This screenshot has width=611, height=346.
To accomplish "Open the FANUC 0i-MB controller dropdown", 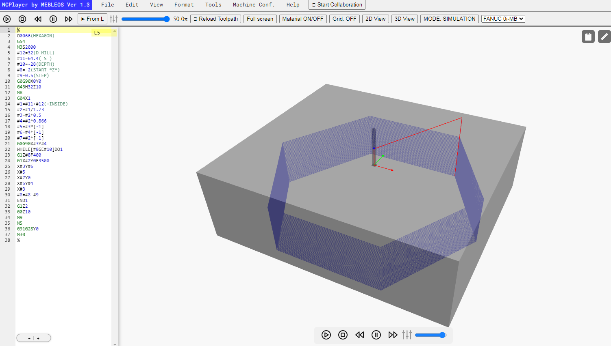I will [x=503, y=19].
